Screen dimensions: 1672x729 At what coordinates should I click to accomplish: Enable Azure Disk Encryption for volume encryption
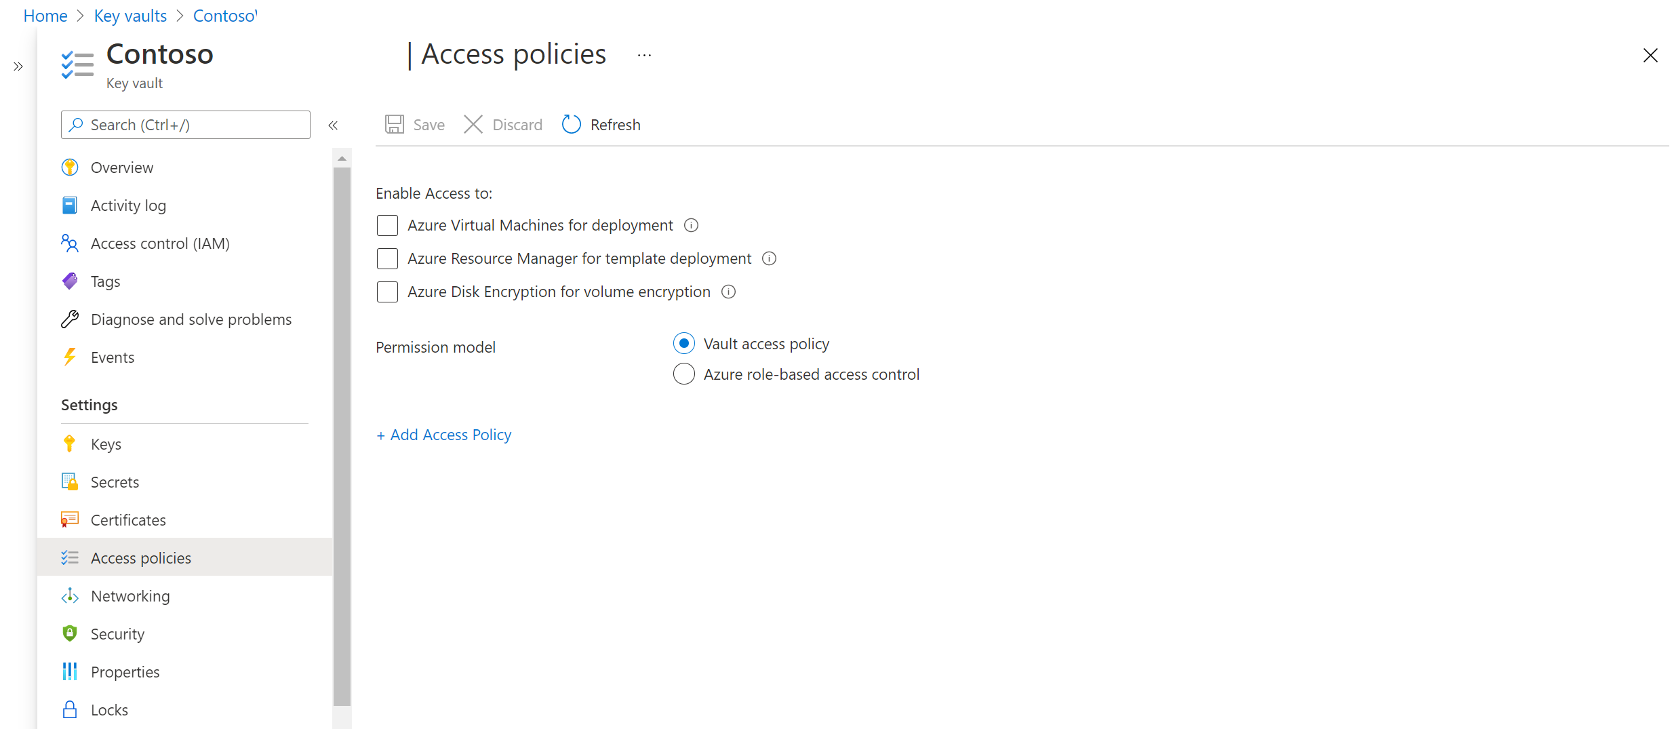(387, 292)
